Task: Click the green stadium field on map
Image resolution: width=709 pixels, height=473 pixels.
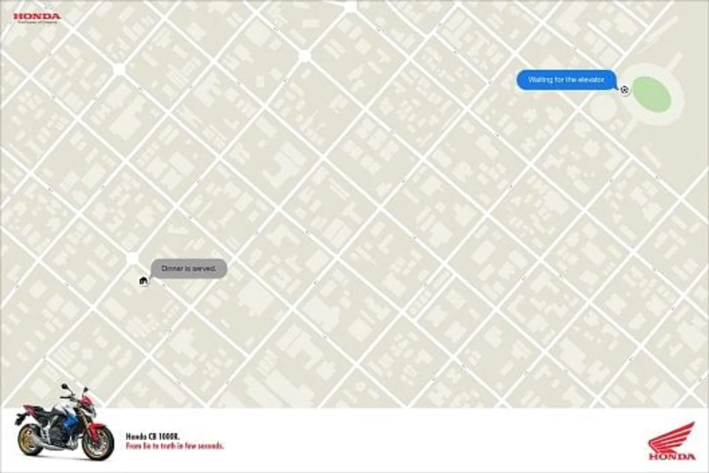Action: coord(651,95)
